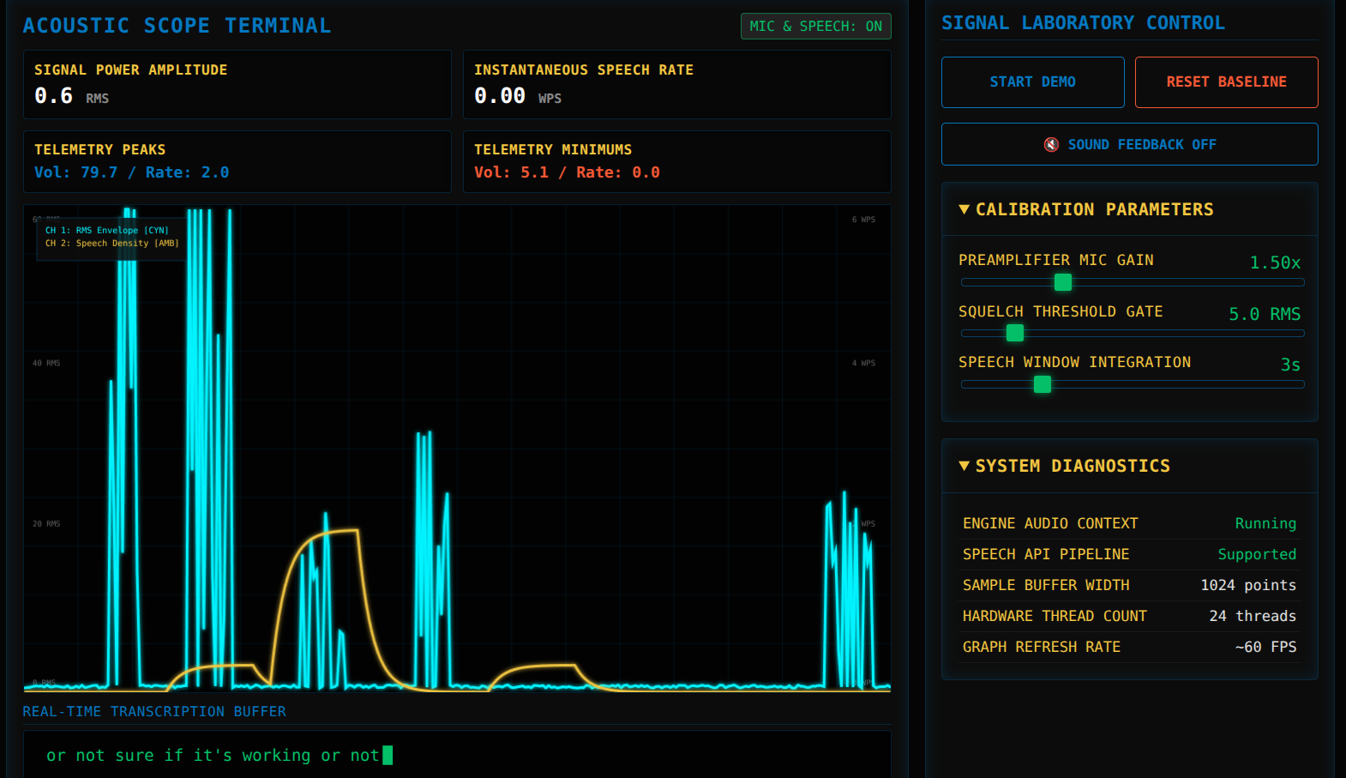
Task: Toggle the SOUND FEEDBACK OFF button
Action: point(1129,144)
